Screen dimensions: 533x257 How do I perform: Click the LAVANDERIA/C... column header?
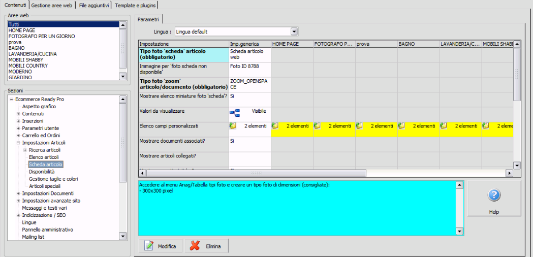(x=461, y=44)
